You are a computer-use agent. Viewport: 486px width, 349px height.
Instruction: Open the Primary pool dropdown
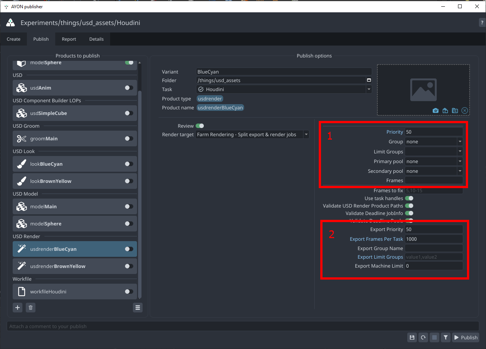tap(460, 161)
